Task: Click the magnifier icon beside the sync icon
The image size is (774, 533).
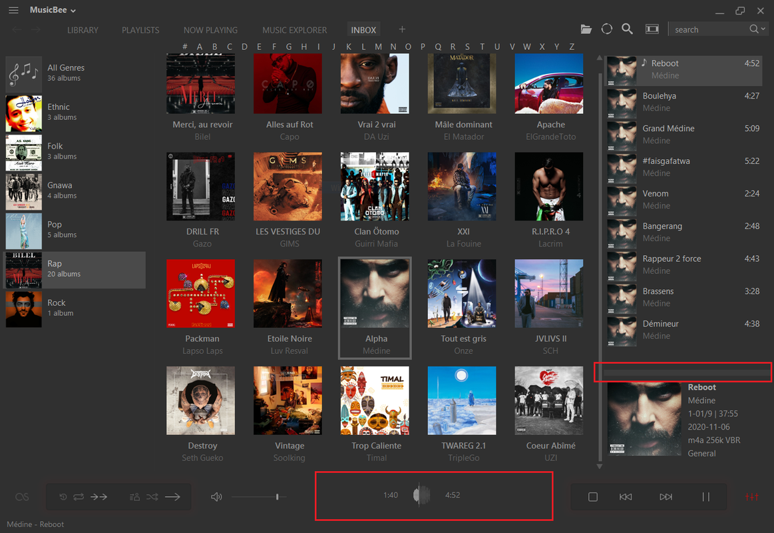Action: 627,29
